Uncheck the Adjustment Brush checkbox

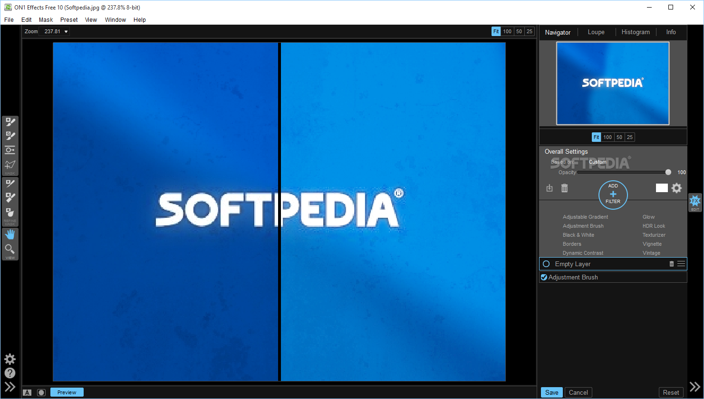544,277
